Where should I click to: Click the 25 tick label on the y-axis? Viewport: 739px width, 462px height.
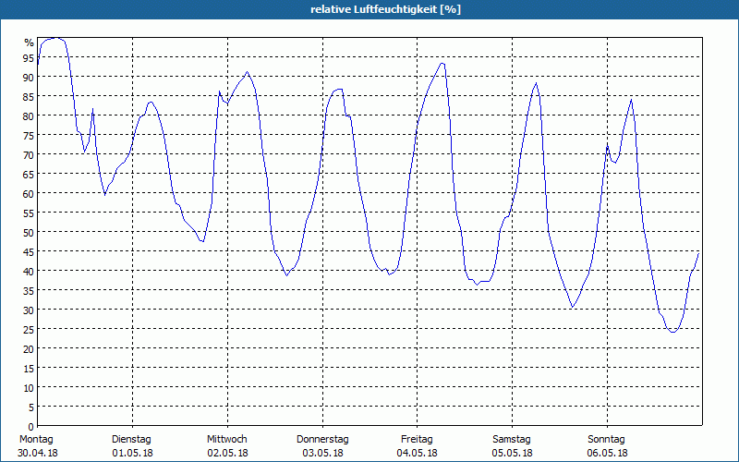pyautogui.click(x=29, y=329)
